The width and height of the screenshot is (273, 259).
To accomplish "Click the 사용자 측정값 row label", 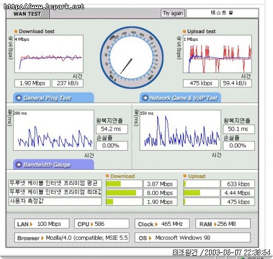I will (55, 201).
